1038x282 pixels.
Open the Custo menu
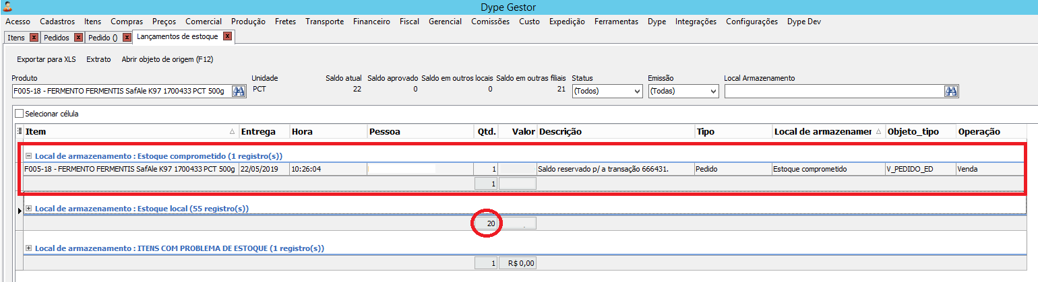(x=529, y=22)
